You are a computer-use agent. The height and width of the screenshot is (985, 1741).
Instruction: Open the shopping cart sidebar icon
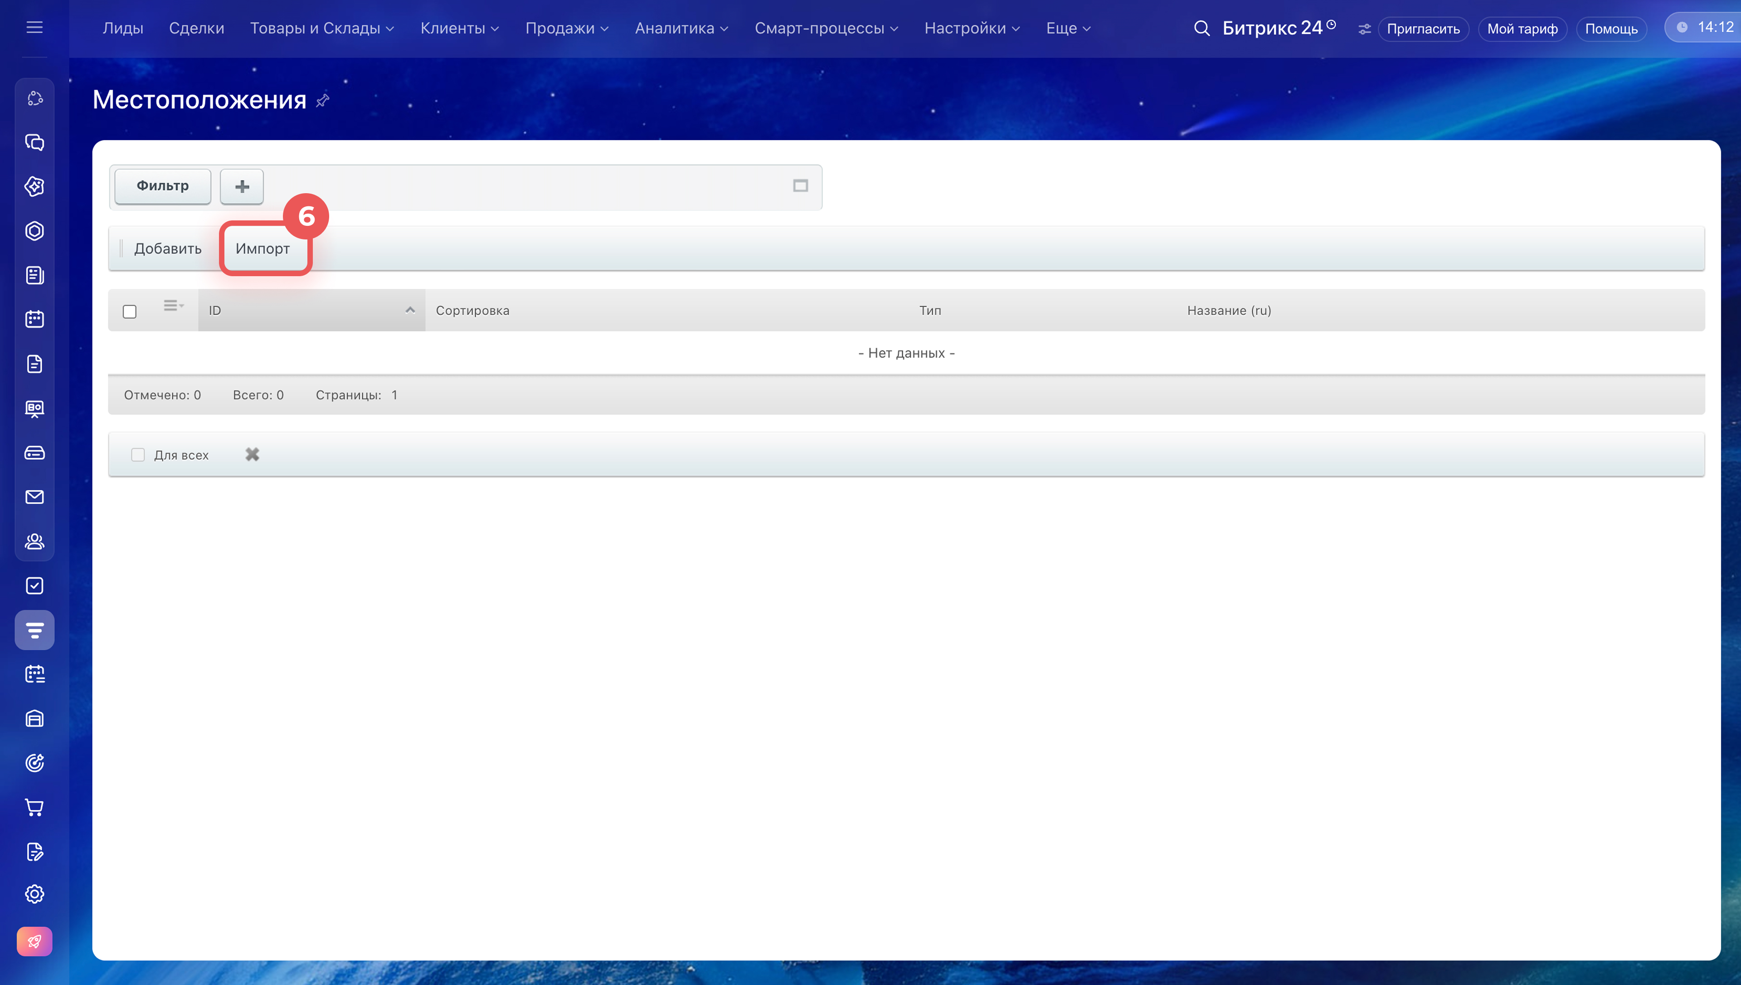point(34,807)
